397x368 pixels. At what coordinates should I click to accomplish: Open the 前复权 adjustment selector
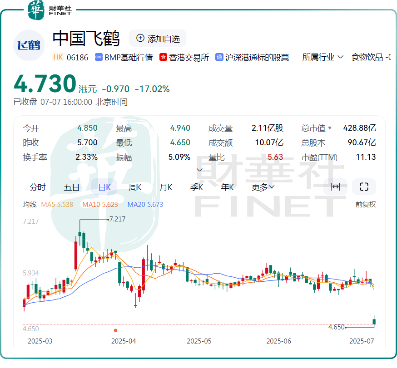pyautogui.click(x=366, y=204)
